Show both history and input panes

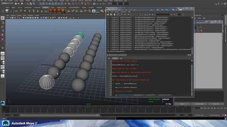click(x=138, y=14)
